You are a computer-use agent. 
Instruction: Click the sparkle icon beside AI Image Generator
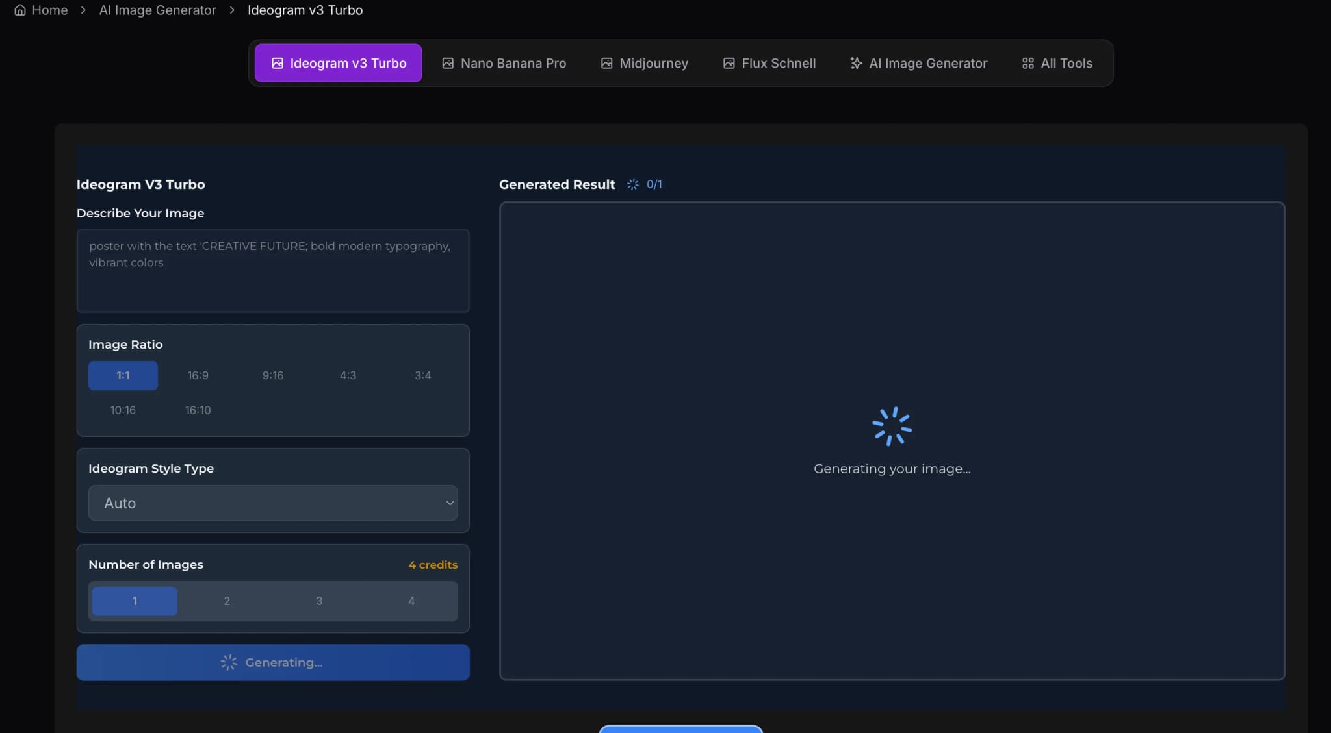click(856, 63)
